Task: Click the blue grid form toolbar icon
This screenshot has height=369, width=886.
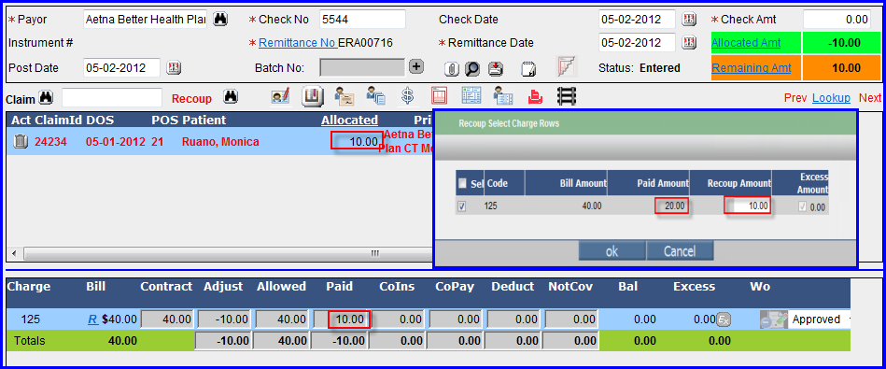Action: pos(471,96)
